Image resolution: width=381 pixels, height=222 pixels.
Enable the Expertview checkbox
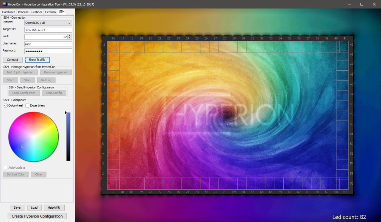[x=27, y=105]
